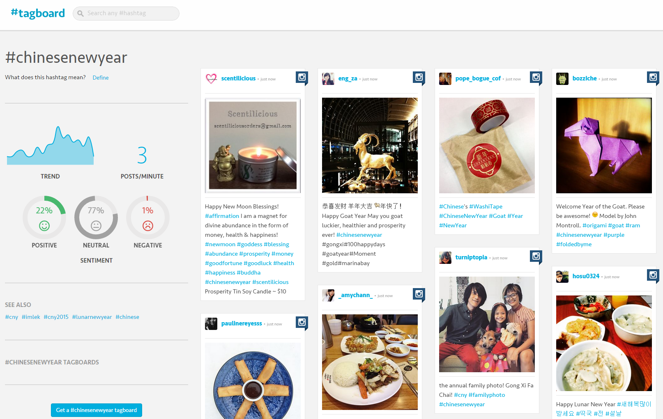Viewport: 663px width, 419px height.
Task: Click the trend chart graph
Action: [51, 147]
